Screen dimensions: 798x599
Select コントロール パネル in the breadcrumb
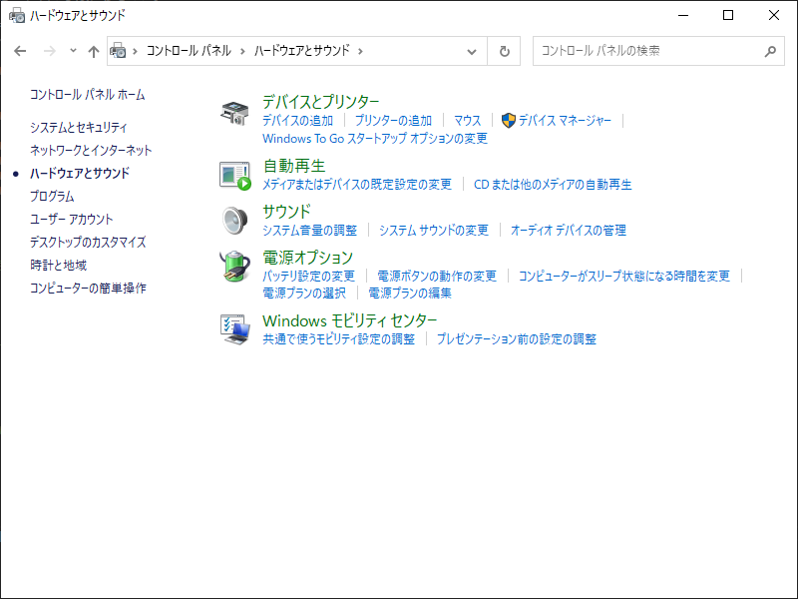pos(189,51)
